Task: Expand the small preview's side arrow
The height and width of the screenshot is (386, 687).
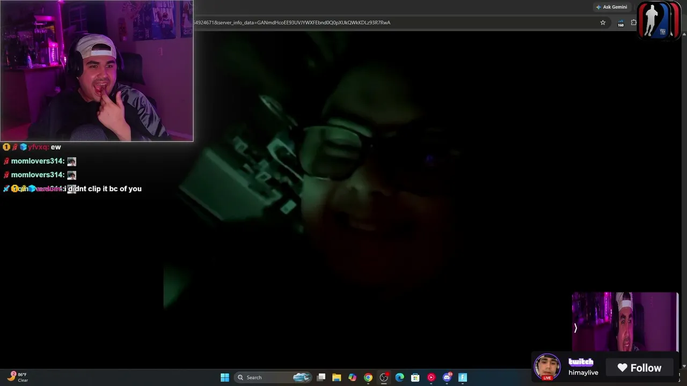Action: pyautogui.click(x=575, y=328)
